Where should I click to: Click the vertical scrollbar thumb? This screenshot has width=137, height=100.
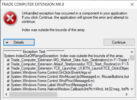tap(132, 58)
